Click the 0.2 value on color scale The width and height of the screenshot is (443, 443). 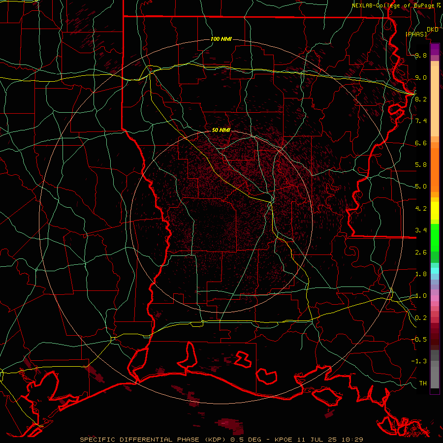pos(421,317)
